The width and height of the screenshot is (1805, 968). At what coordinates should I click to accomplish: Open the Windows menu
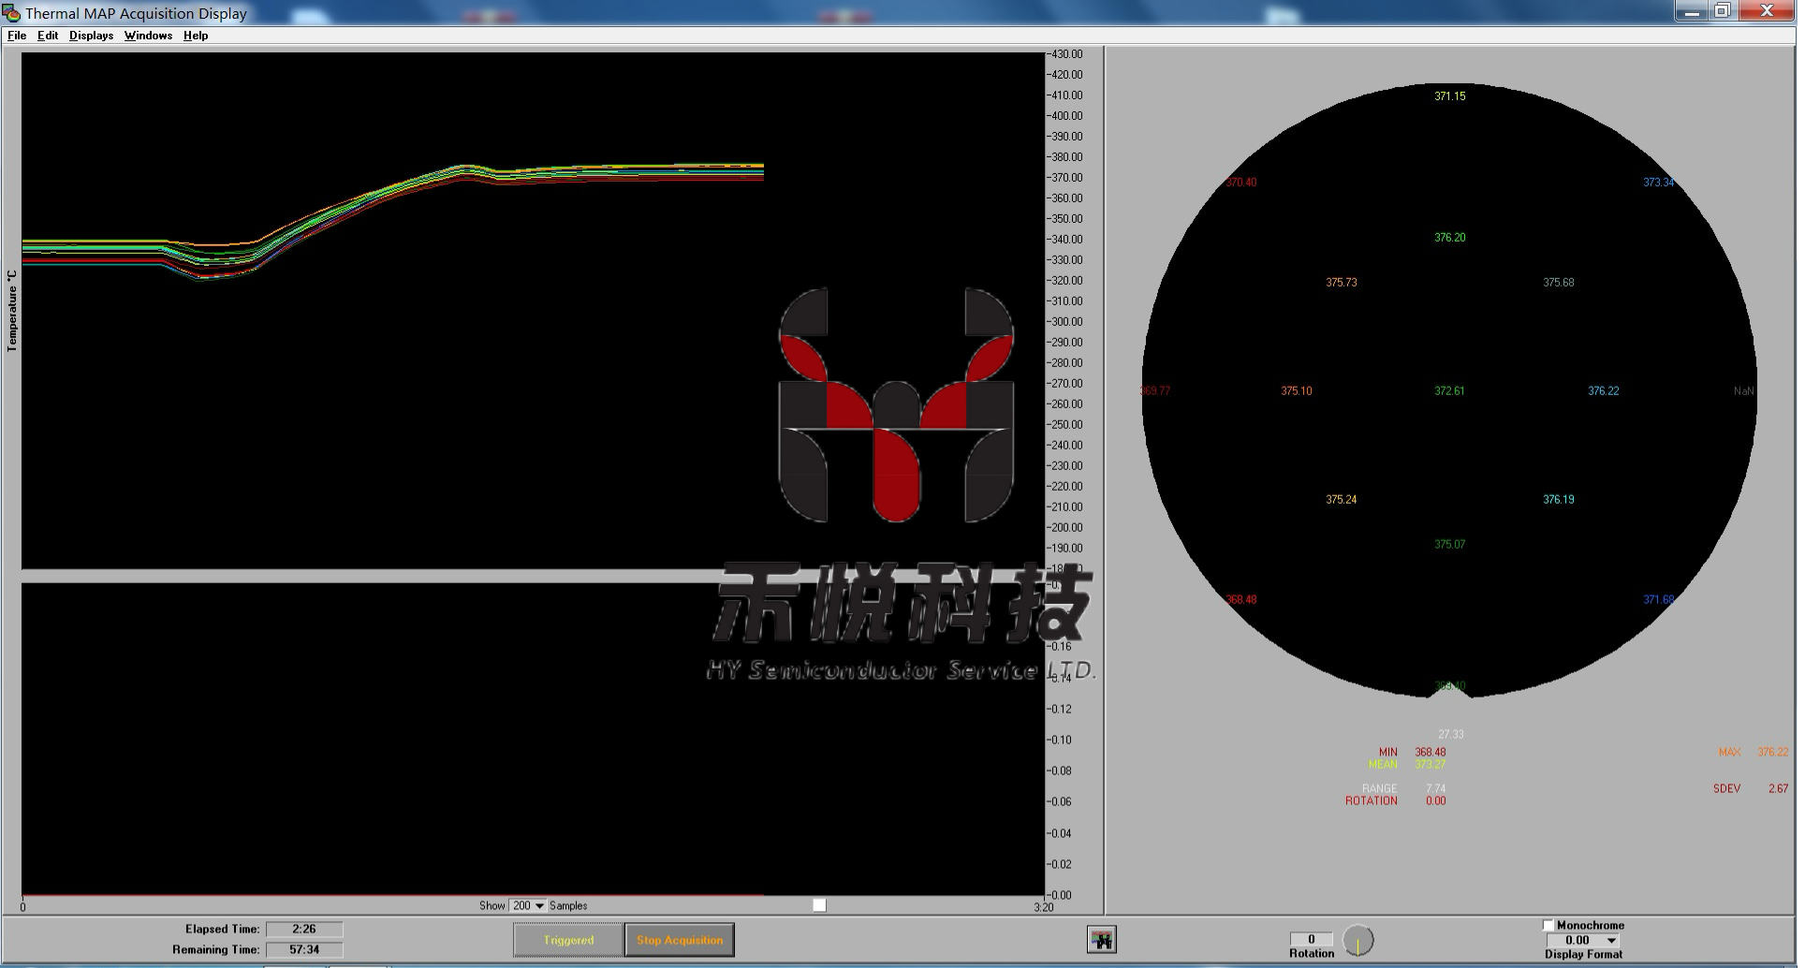148,36
